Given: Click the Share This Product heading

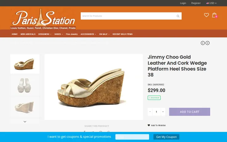Looking at the screenshot, I should 97,126.
